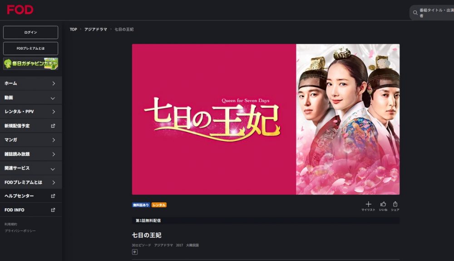Go to アジアドラマ breadcrumb link
454x261 pixels.
tap(95, 29)
